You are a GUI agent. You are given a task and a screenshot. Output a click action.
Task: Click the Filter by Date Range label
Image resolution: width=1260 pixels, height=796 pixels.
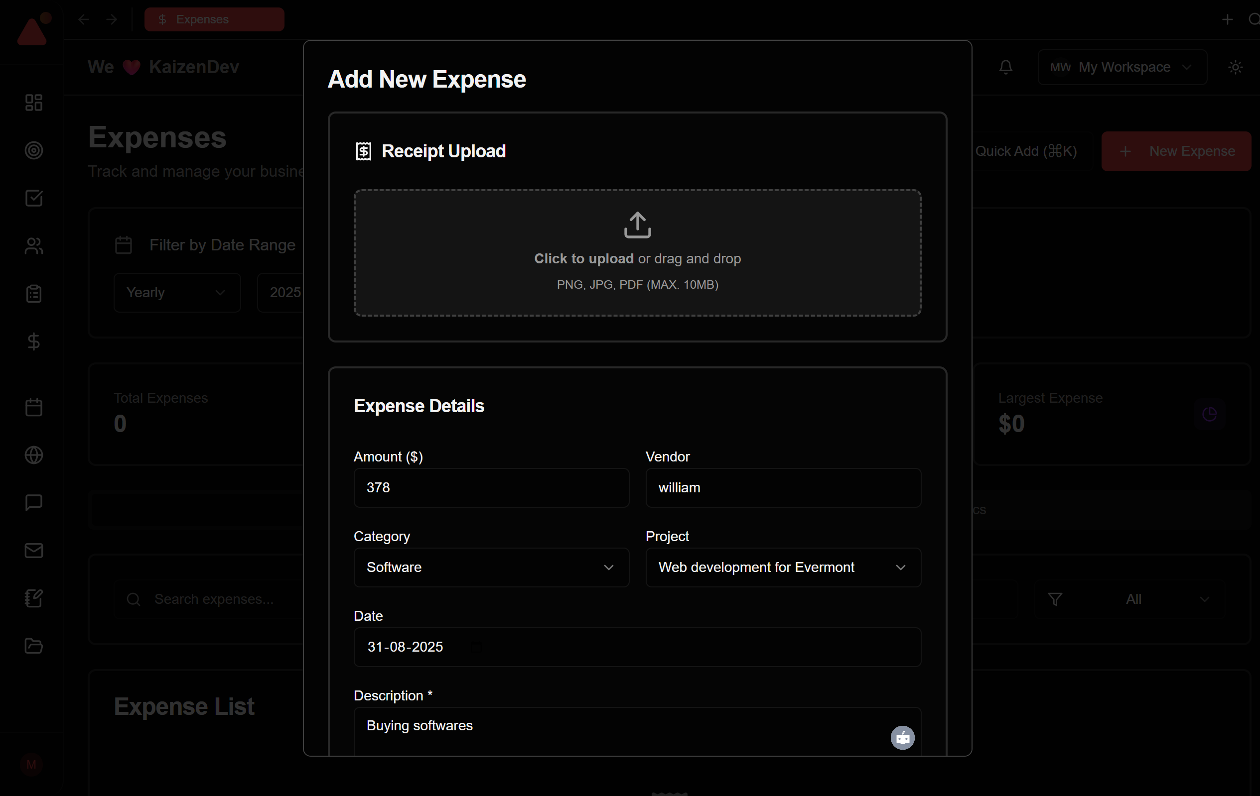pyautogui.click(x=222, y=245)
